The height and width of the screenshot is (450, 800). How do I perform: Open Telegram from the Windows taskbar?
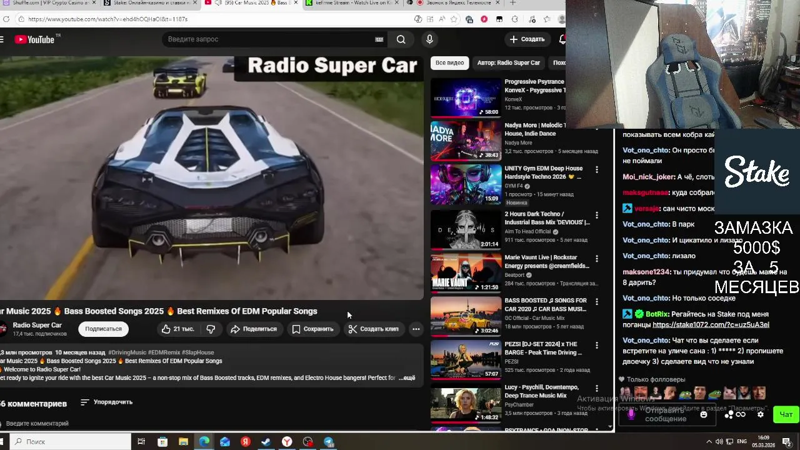pos(329,442)
